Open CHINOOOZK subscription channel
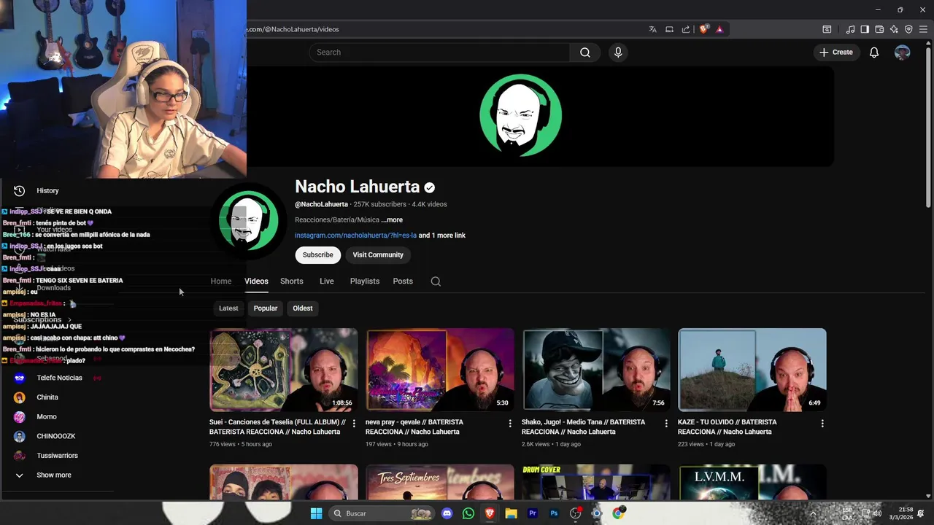Image resolution: width=934 pixels, height=525 pixels. point(56,436)
